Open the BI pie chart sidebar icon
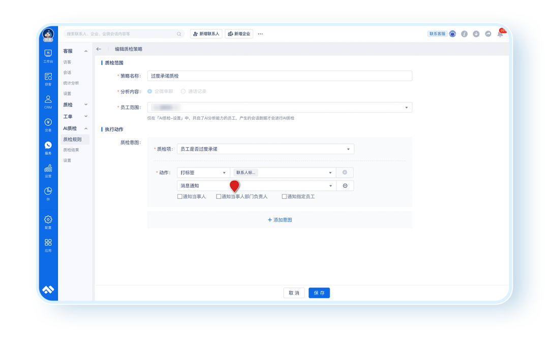The width and height of the screenshot is (549, 341). pyautogui.click(x=48, y=193)
